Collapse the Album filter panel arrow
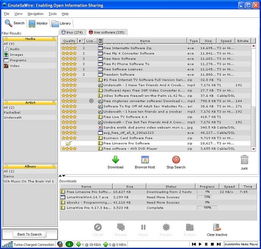The width and height of the screenshot is (261, 249). [x=54, y=166]
